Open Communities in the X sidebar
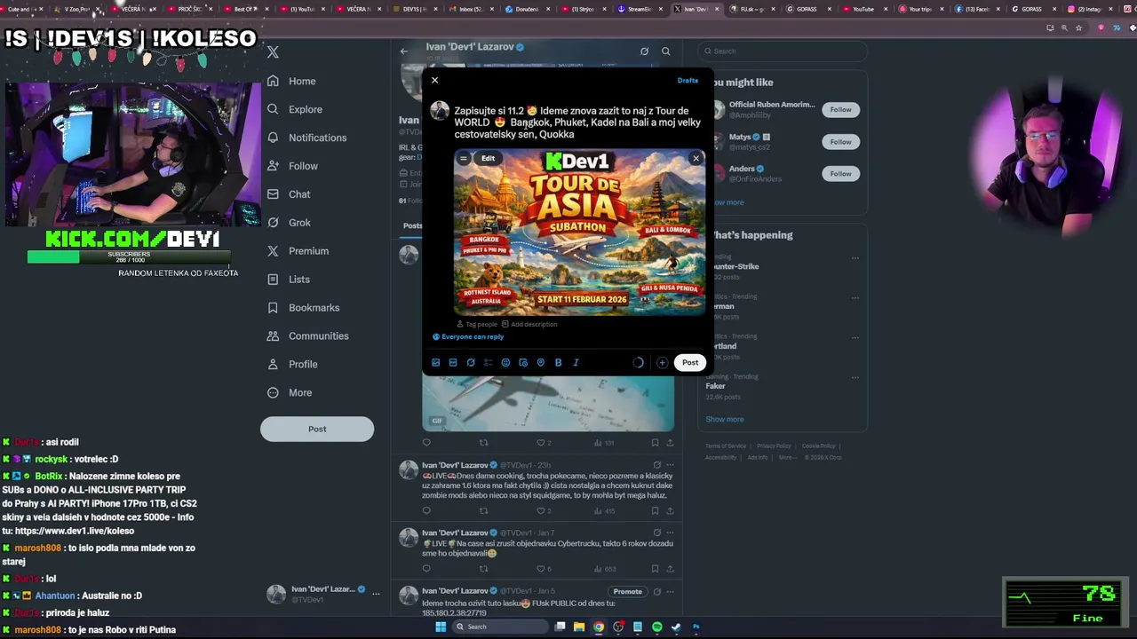The image size is (1137, 639). (x=307, y=336)
